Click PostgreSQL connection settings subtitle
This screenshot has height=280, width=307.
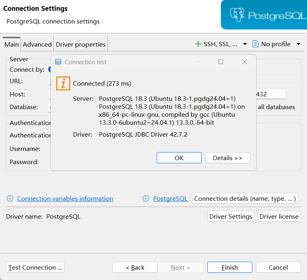click(x=53, y=22)
